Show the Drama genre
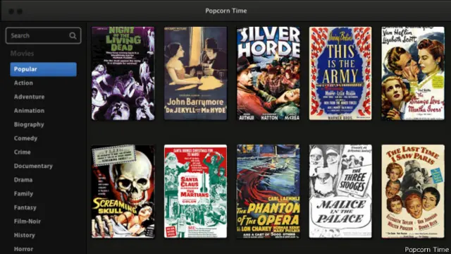The height and width of the screenshot is (254, 451). pos(23,180)
